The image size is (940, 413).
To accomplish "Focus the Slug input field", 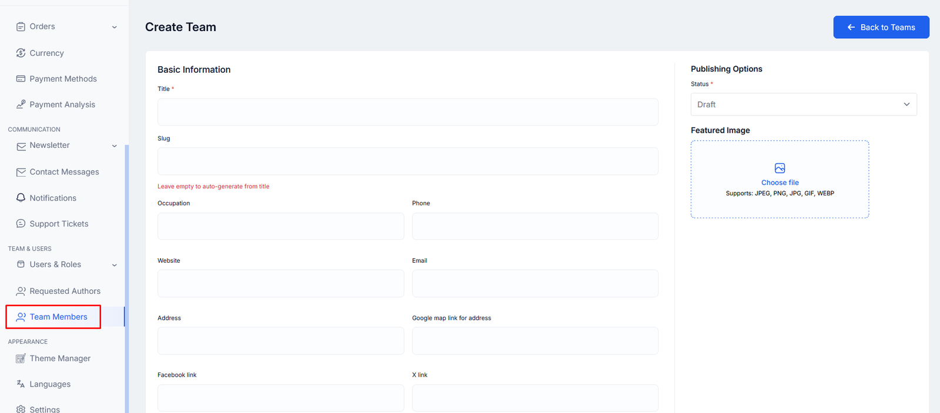I will 408,161.
